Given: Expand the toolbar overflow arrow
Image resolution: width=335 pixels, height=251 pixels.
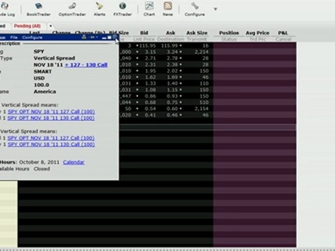Looking at the screenshot, I should coord(215,9).
